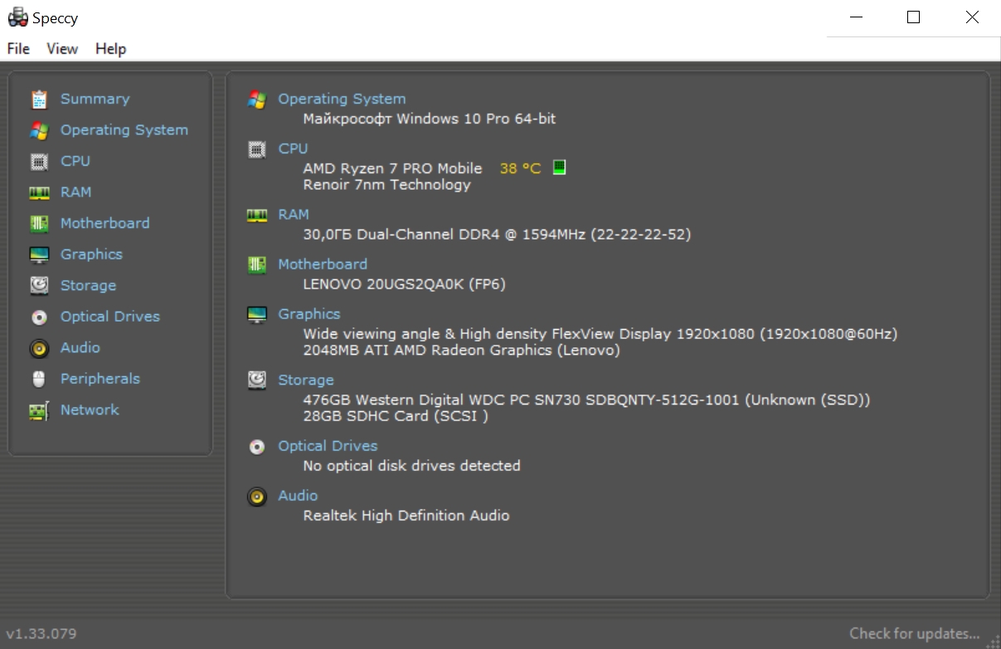
Task: Click the Summary icon in the sidebar
Action: click(x=39, y=99)
